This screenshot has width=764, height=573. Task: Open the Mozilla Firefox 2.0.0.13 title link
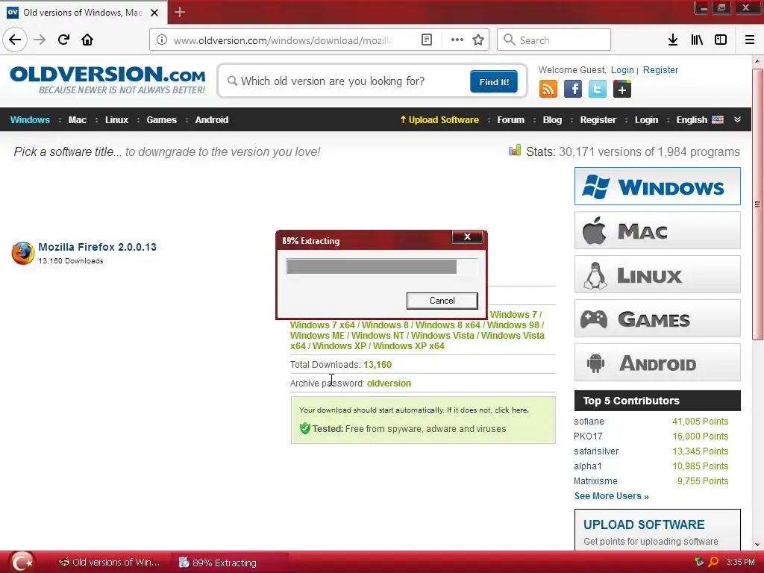[98, 247]
